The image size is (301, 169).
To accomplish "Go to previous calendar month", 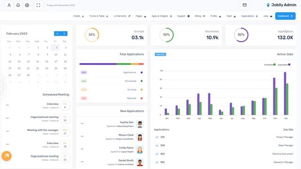I will coord(57,33).
